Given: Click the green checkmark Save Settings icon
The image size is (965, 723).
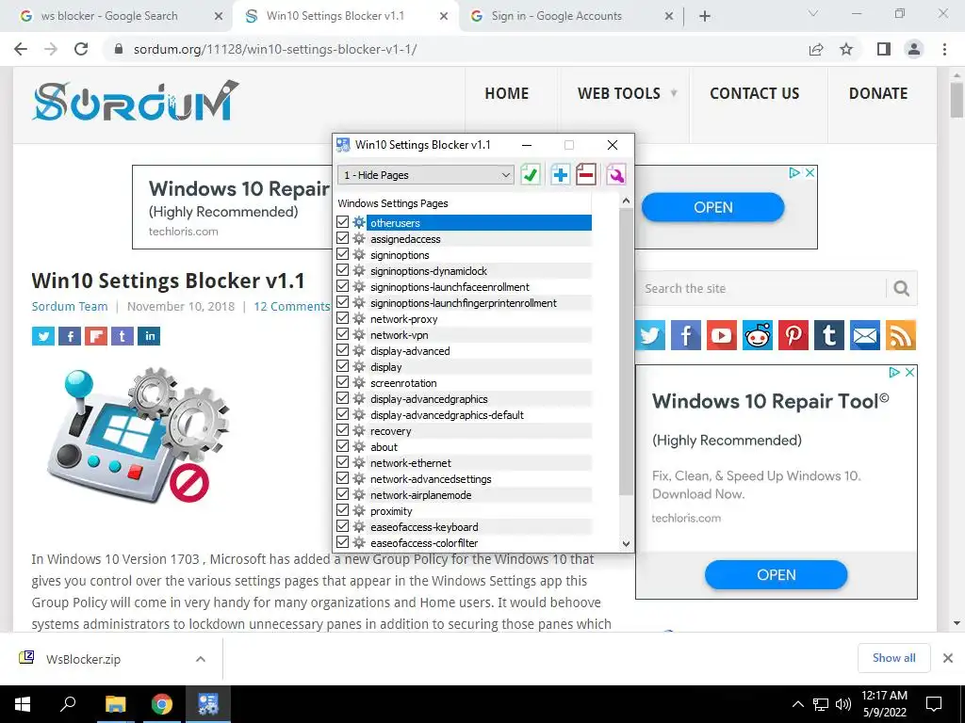Looking at the screenshot, I should [530, 174].
